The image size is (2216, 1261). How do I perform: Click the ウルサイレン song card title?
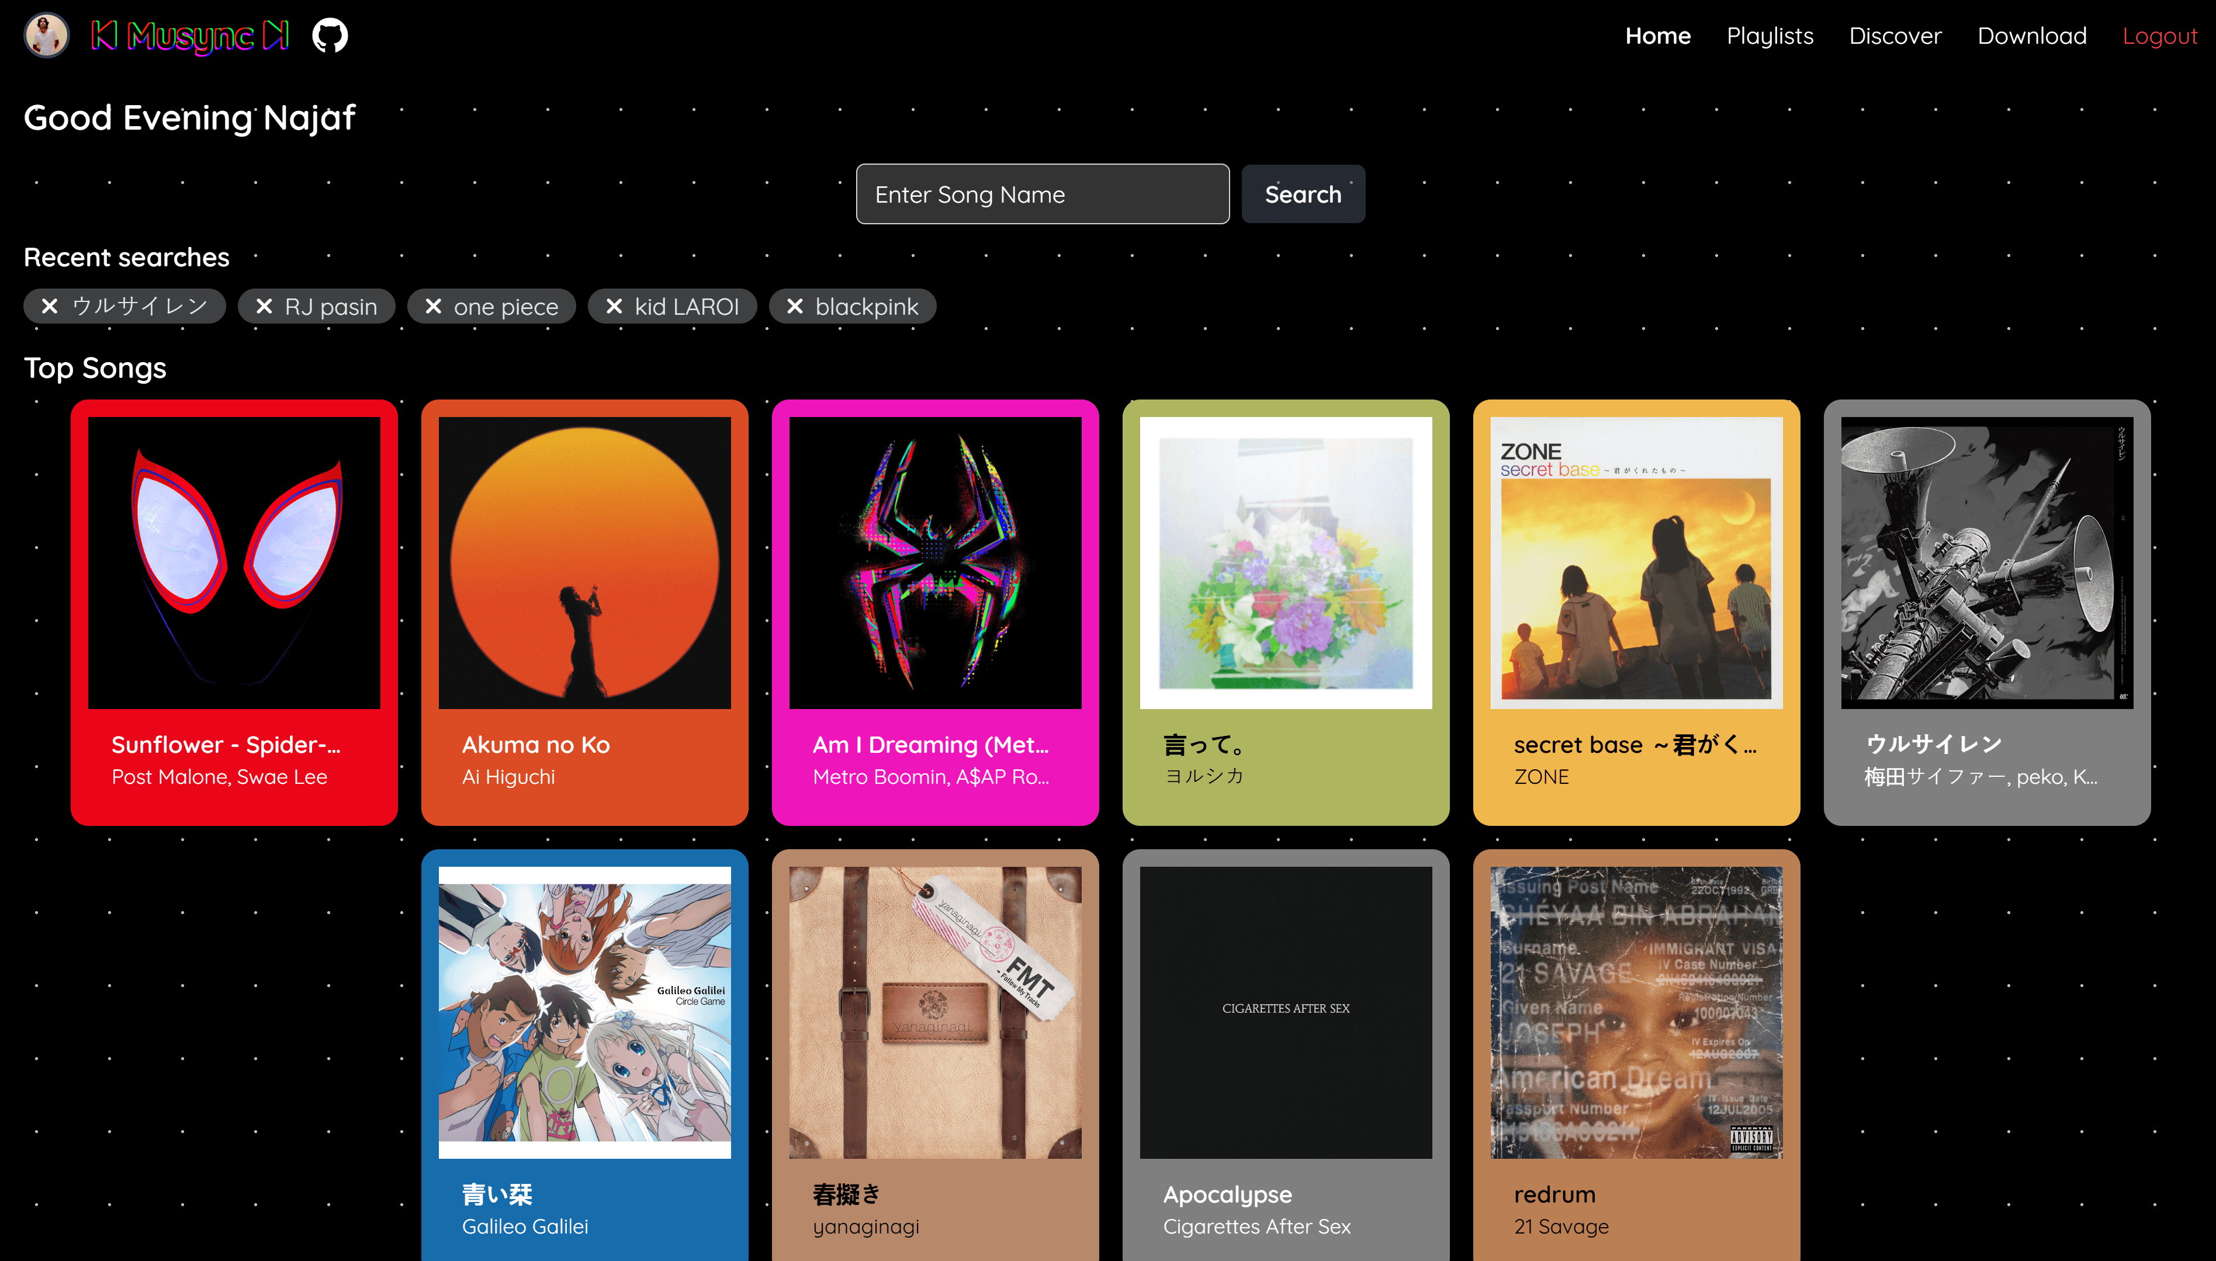pyautogui.click(x=1934, y=744)
